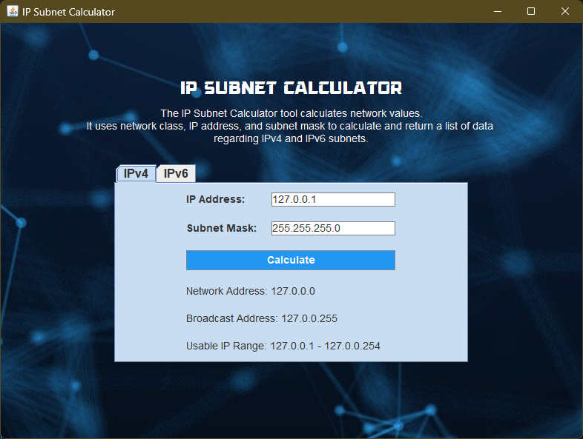
Task: Minimize the IP Subnet Calculator window
Action: 498,12
